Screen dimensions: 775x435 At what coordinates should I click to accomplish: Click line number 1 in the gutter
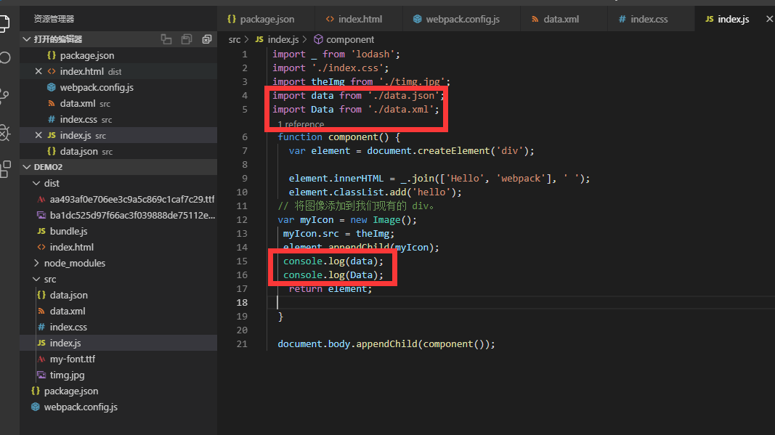point(245,54)
